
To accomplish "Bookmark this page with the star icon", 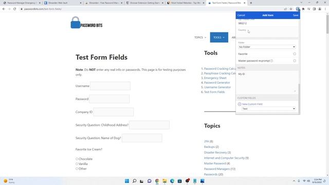I will pyautogui.click(x=291, y=9).
